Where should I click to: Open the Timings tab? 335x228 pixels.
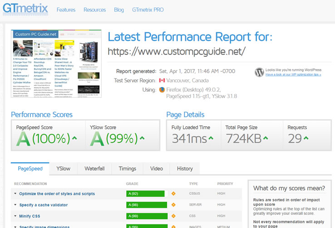(x=128, y=169)
